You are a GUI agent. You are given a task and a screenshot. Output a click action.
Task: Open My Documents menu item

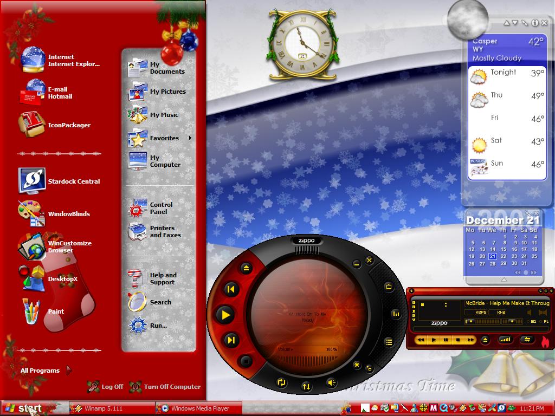coord(157,68)
